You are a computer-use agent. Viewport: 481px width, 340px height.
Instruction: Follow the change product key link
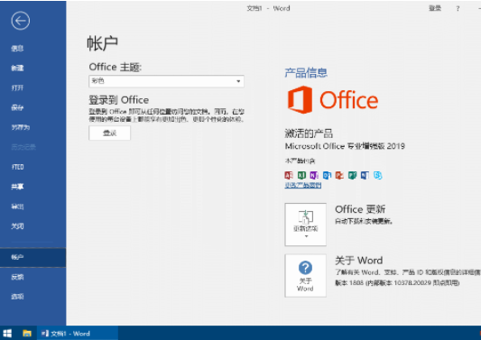click(303, 185)
